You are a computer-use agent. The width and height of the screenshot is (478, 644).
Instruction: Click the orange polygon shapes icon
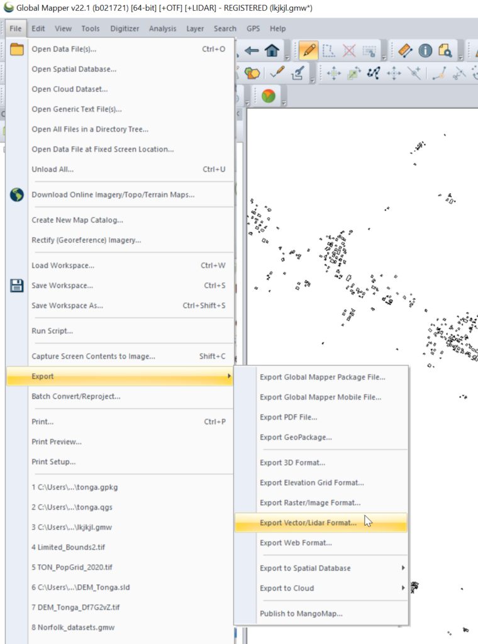coord(252,73)
